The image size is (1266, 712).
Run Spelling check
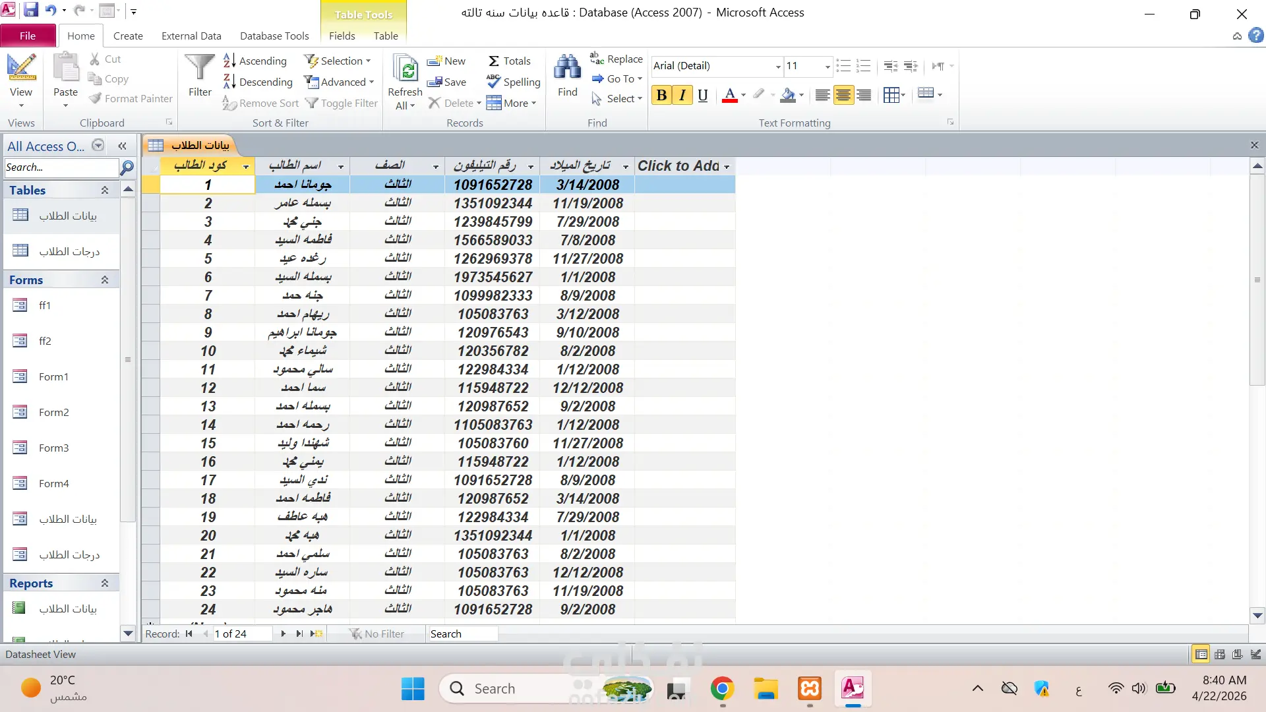click(513, 82)
